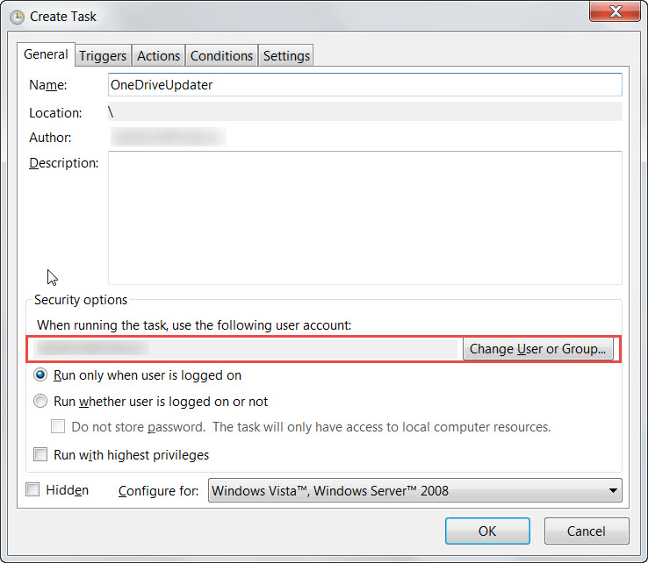Confirm with the OK button

coord(487,531)
